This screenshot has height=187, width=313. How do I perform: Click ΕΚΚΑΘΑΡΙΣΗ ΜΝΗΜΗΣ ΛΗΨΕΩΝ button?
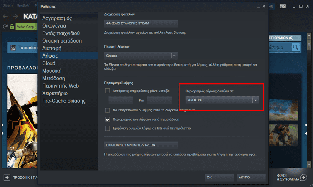point(141,145)
